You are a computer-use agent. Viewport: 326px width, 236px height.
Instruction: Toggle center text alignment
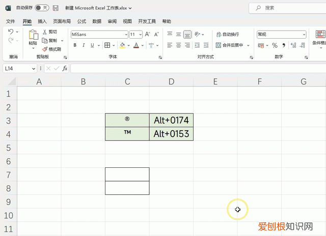click(x=178, y=45)
